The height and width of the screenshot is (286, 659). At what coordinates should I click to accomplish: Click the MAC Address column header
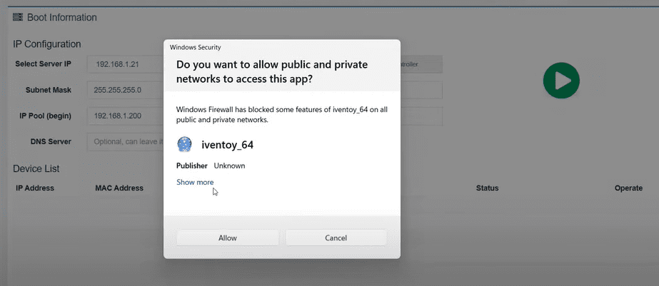click(x=119, y=188)
